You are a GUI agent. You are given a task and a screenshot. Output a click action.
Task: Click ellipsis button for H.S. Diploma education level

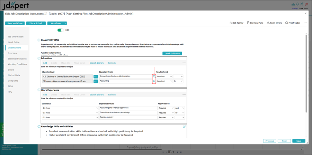click(x=96, y=76)
